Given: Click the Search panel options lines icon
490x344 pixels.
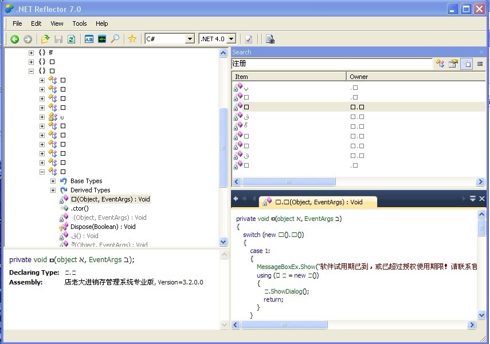Looking at the screenshot, I should 480,64.
